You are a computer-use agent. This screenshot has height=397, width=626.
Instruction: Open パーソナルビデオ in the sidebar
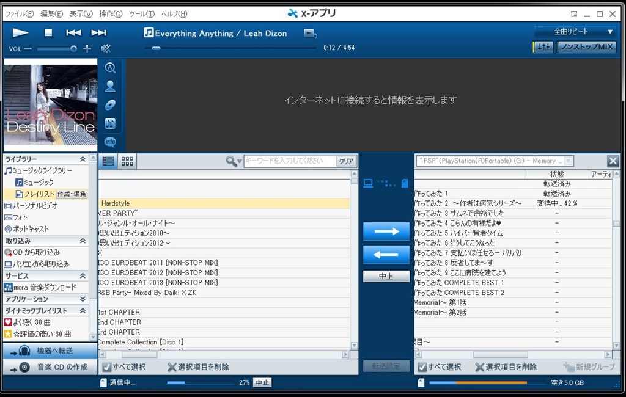pos(31,205)
